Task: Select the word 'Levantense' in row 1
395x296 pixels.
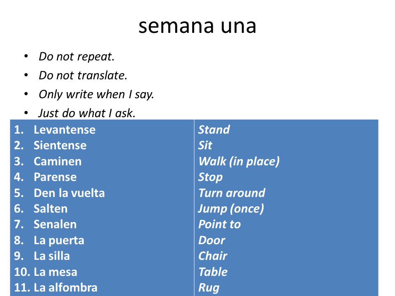Action: coord(65,130)
